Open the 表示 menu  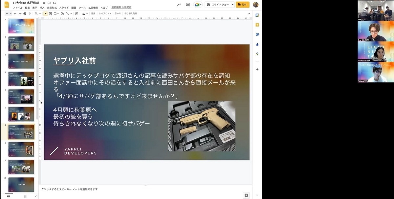35,8
